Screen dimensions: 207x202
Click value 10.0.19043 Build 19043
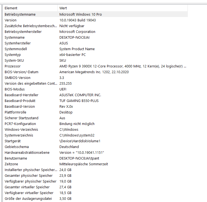coord(77,20)
